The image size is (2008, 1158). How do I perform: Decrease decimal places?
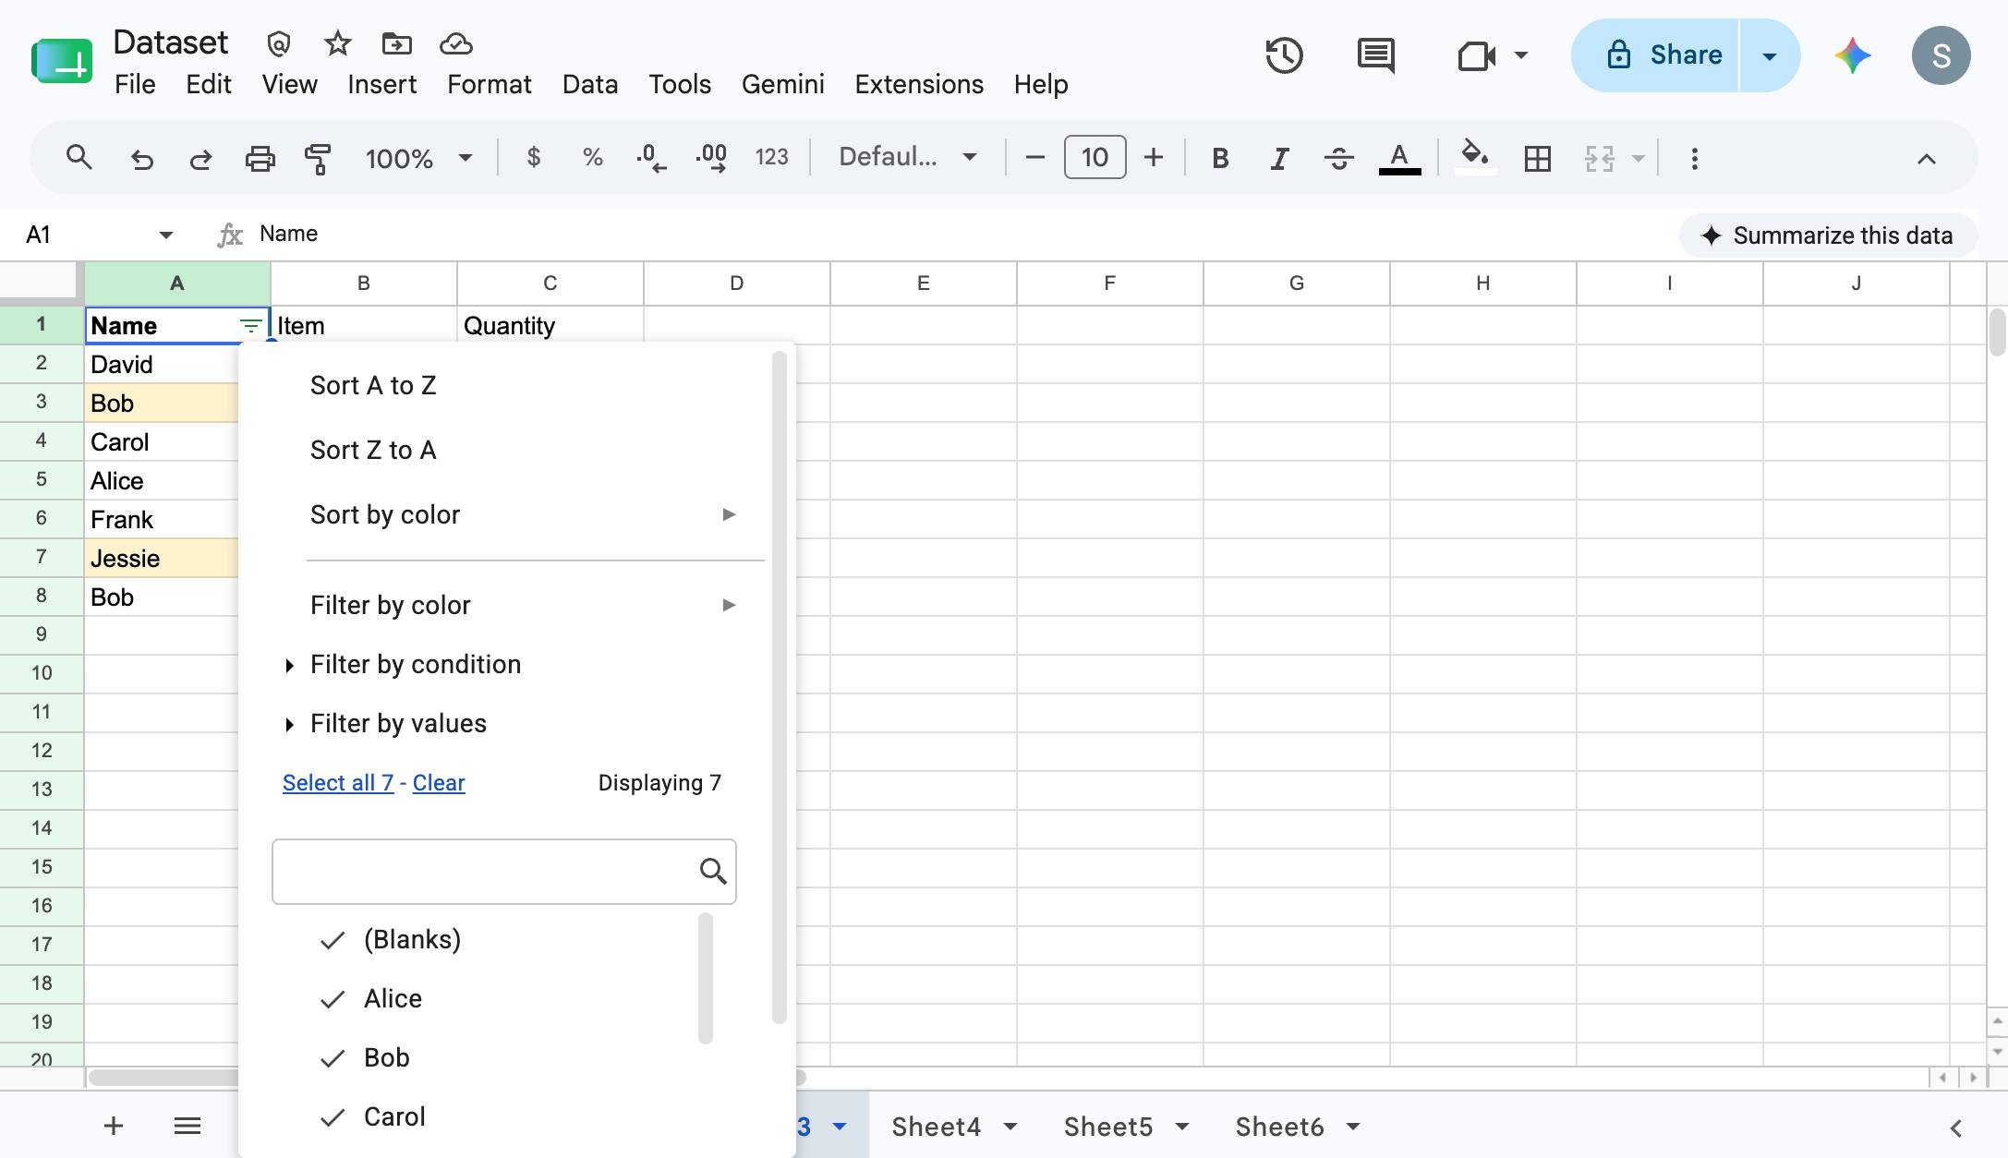click(651, 158)
